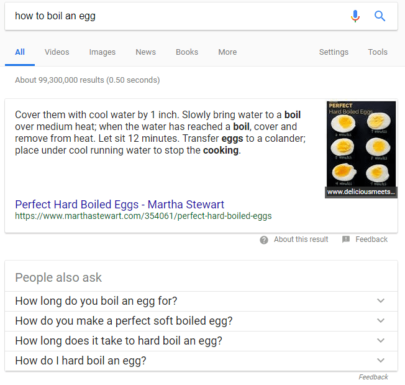
Task: Switch to the Videos tab
Action: pyautogui.click(x=57, y=52)
